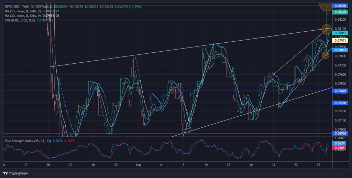Click the 0.07700 price scale tick
The width and height of the screenshot is (352, 178).
(x=340, y=65)
